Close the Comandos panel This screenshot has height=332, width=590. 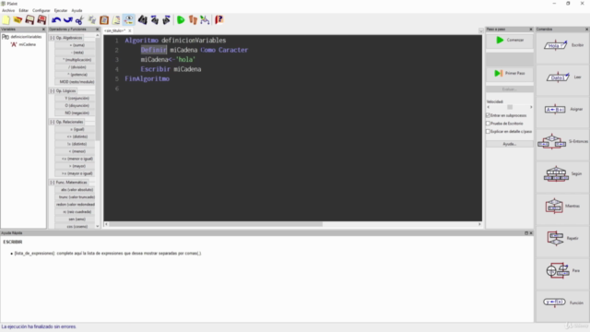(x=586, y=30)
